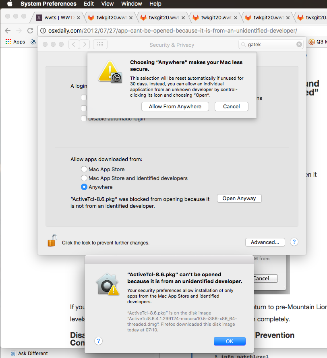The height and width of the screenshot is (358, 327).
Task: Navigate back in Security & Privacy
Action: pos(74,44)
